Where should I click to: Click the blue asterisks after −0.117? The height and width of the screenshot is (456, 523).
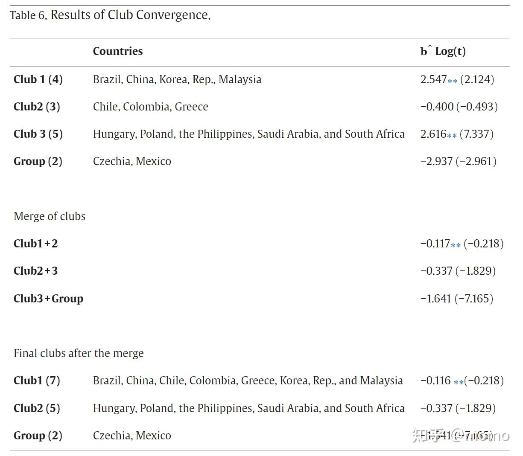coord(456,245)
